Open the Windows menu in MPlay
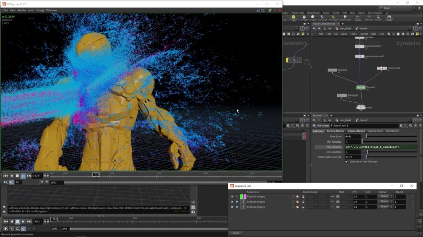This screenshot has width=423, height=237. tap(52, 10)
